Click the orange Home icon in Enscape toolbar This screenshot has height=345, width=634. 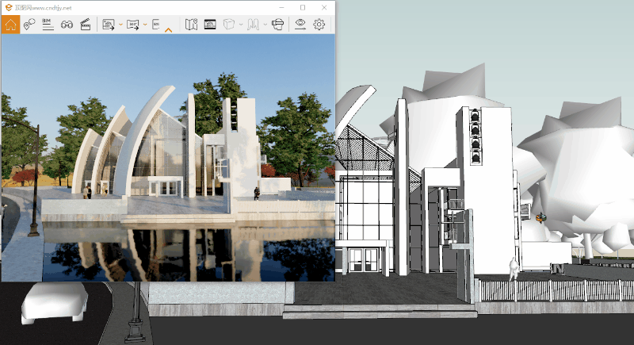tap(10, 25)
